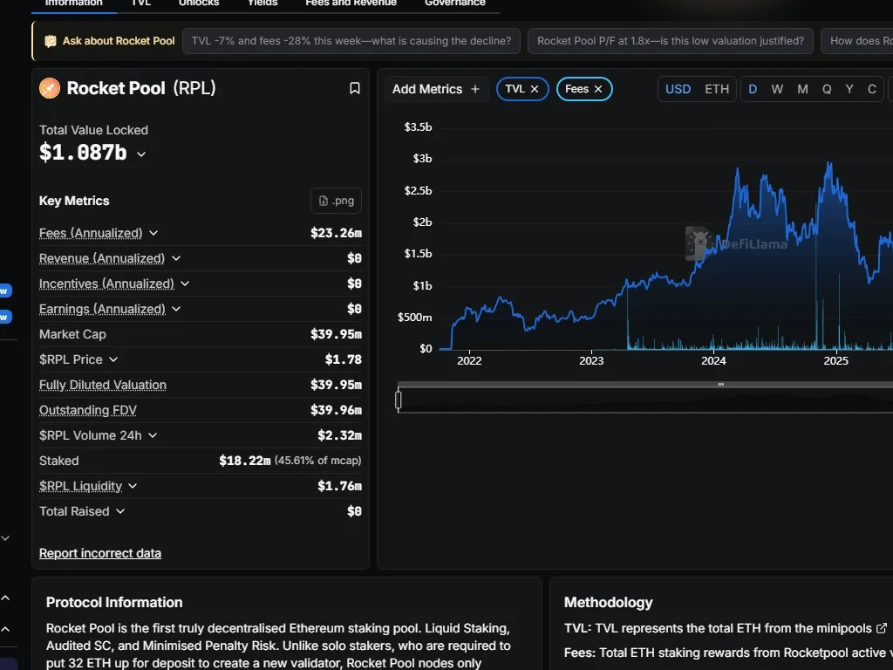This screenshot has width=893, height=670.
Task: Remove the Fees metric chip
Action: coord(598,89)
